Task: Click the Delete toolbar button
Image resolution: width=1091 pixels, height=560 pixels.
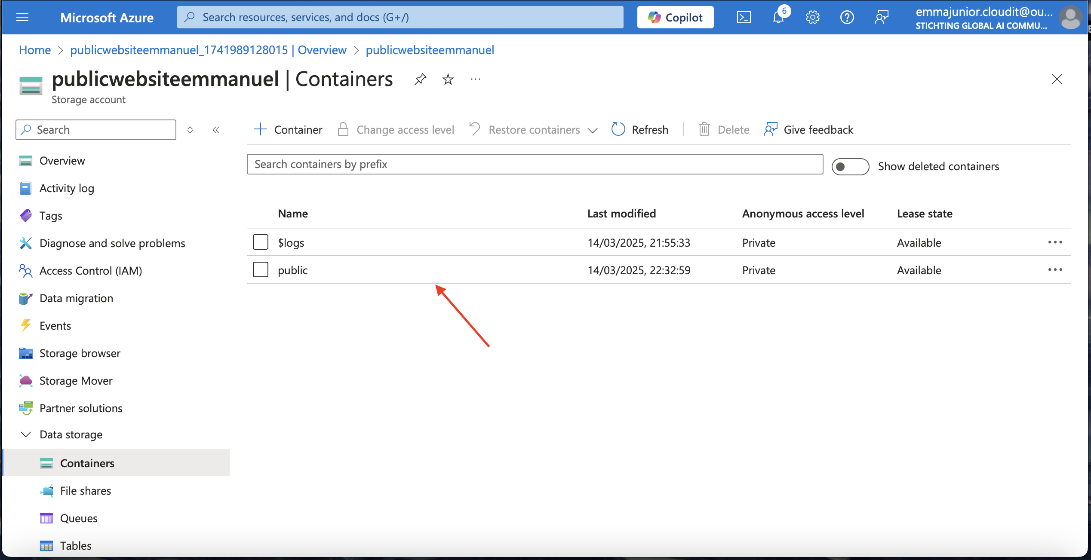Action: point(724,130)
